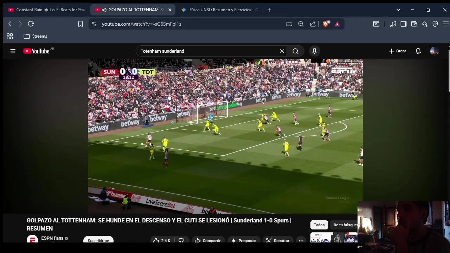The width and height of the screenshot is (450, 253).
Task: Open the ESPN Fans channel name link
Action: click(52, 238)
